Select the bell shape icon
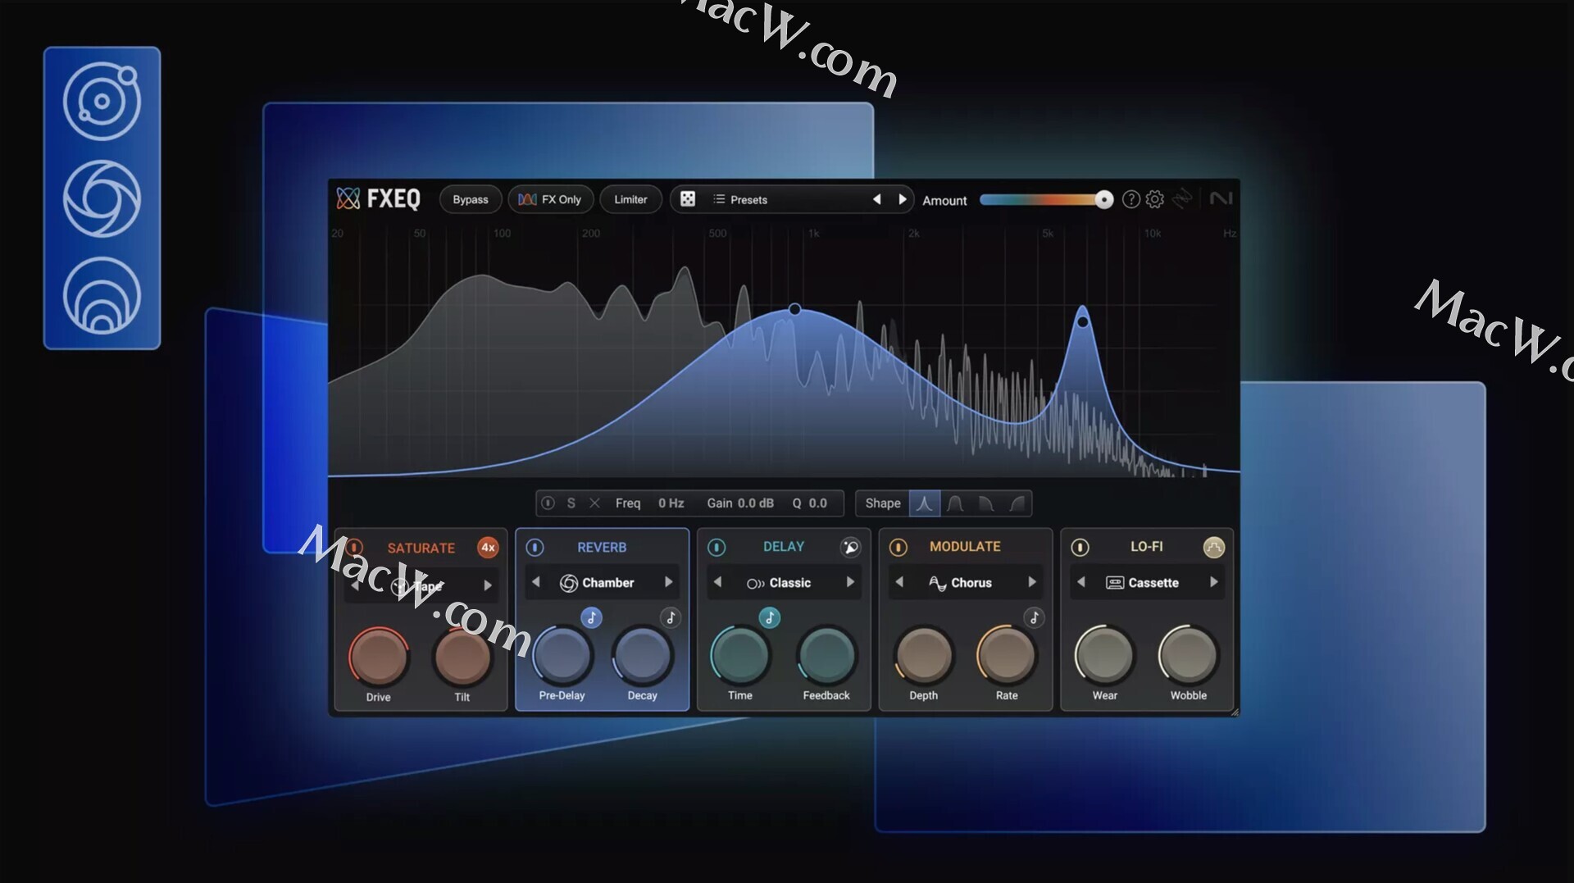The image size is (1574, 883). tap(924, 503)
